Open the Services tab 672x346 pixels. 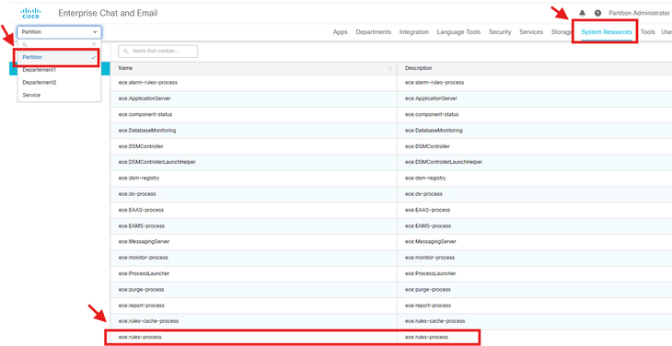pos(531,32)
